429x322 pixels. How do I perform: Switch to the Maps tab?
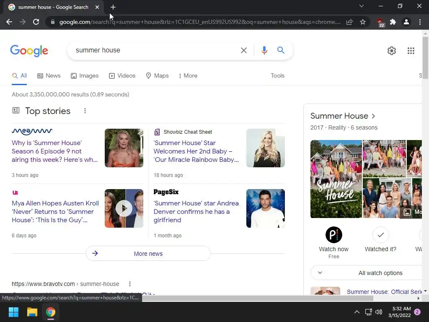[158, 76]
